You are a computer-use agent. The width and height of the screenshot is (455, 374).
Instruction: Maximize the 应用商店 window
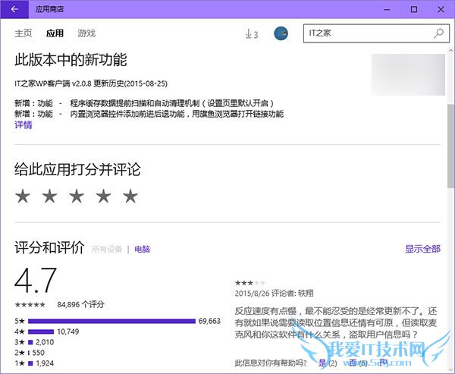(414, 9)
